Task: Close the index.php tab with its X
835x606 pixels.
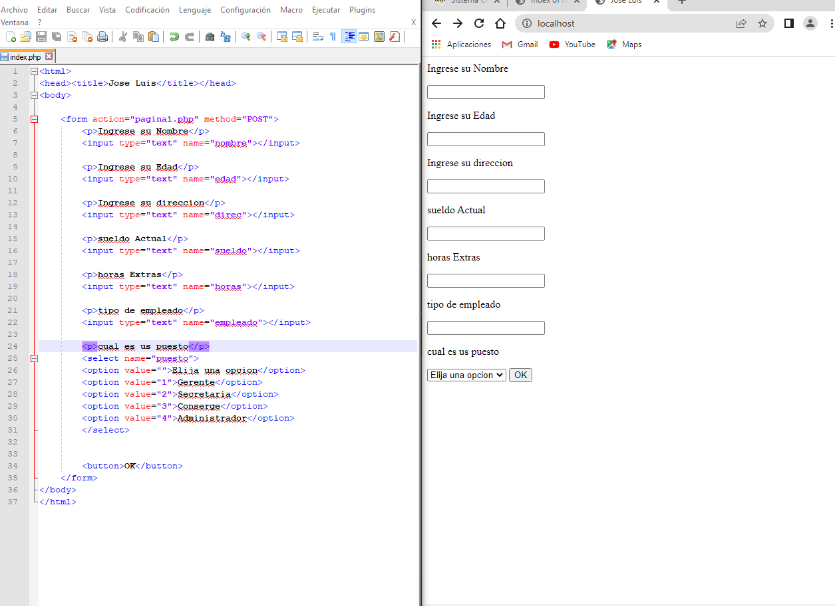Action: click(x=49, y=56)
